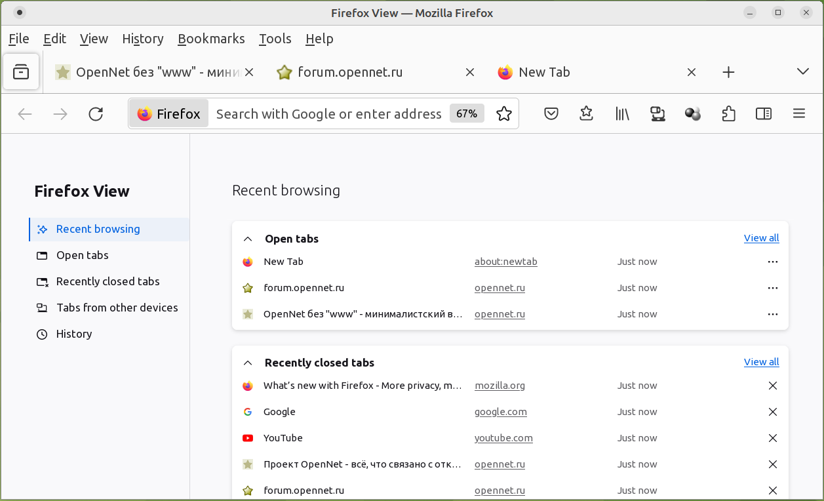Bookmark this page with star icon
This screenshot has width=824, height=501.
coord(503,114)
